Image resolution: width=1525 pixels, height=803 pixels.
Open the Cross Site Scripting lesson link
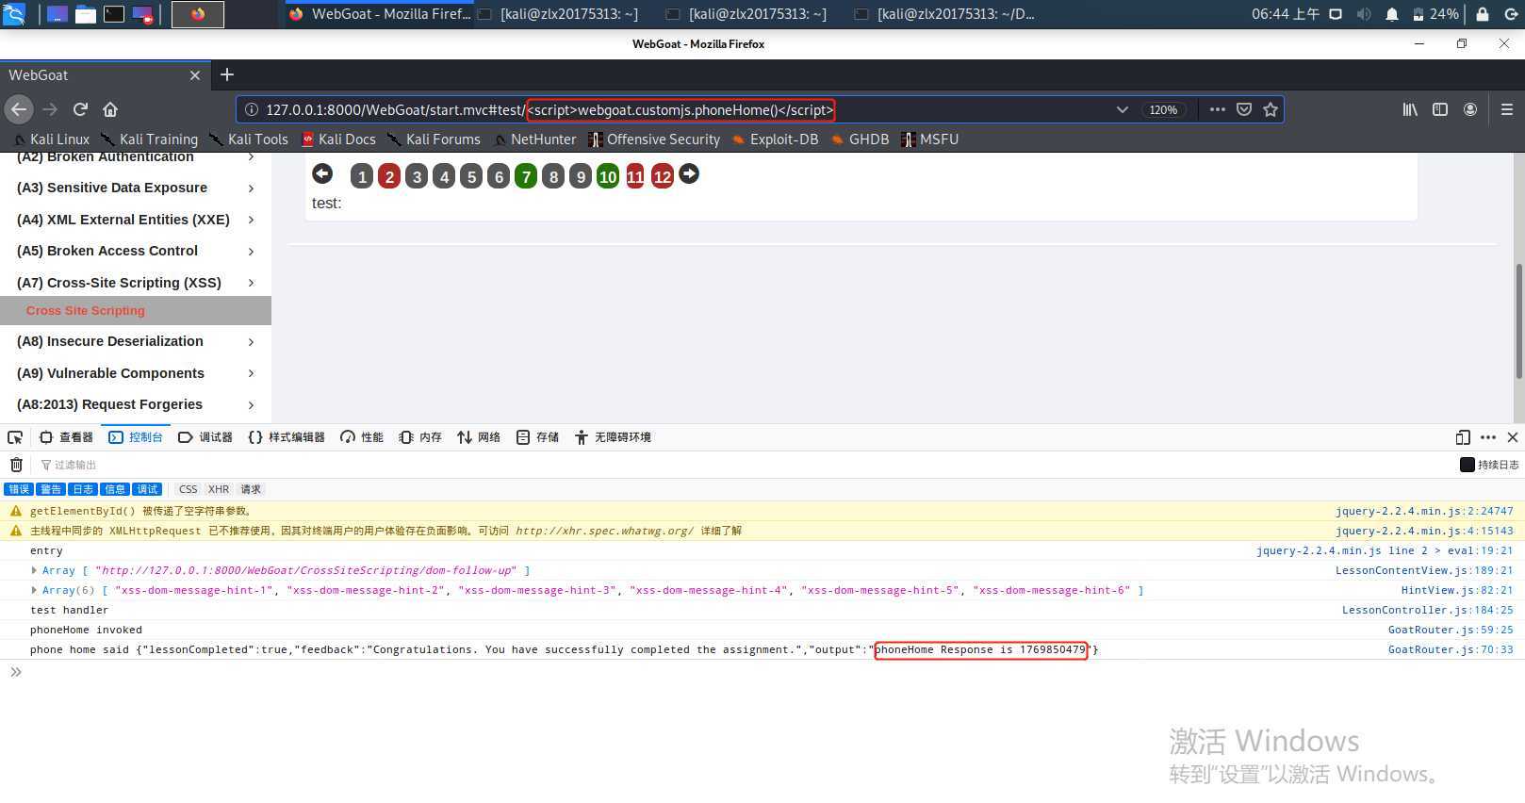[x=86, y=310]
